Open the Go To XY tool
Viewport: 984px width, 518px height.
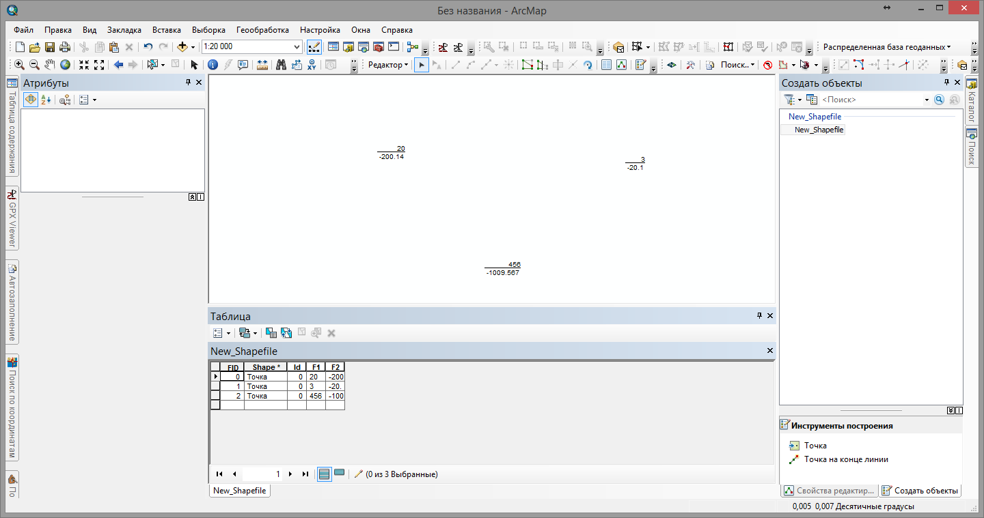pos(310,64)
